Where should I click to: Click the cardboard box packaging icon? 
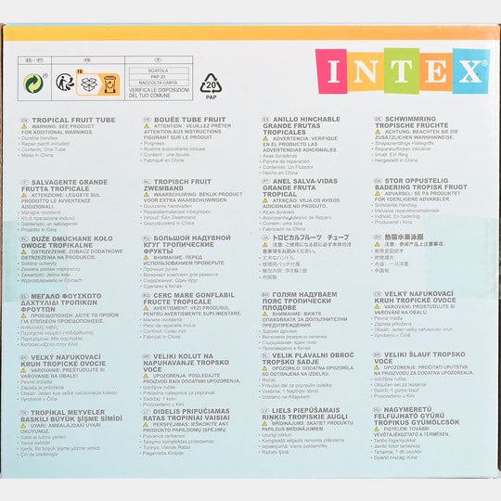click(89, 84)
